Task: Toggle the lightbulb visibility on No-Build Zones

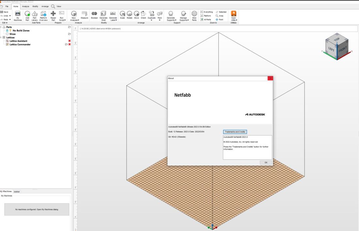Action: [10, 30]
